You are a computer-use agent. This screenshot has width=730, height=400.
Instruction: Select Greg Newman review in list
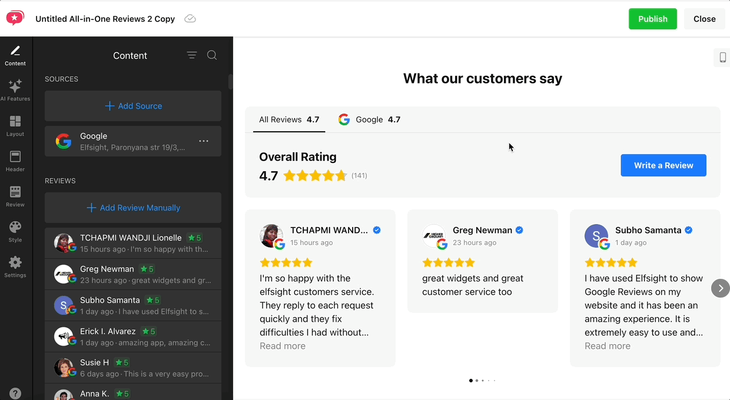pyautogui.click(x=133, y=274)
